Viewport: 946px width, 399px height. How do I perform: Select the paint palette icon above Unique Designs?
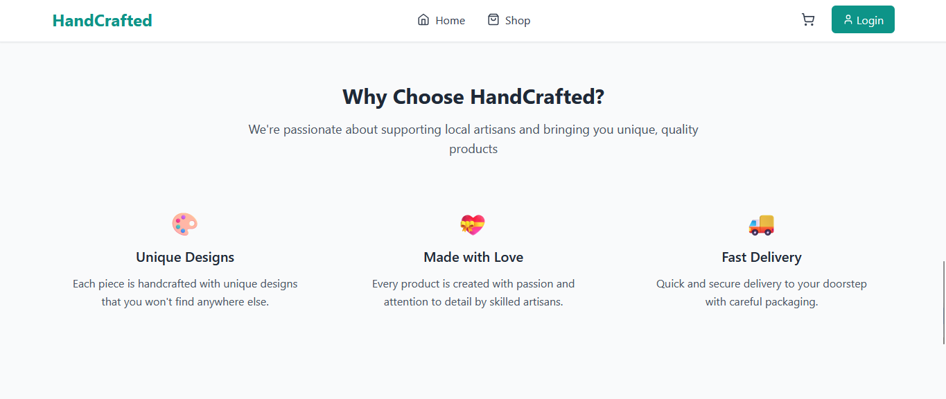(184, 224)
